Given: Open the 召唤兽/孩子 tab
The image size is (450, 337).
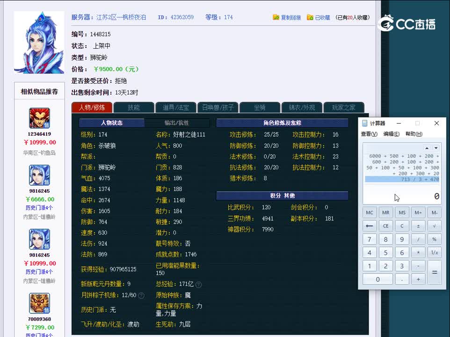Looking at the screenshot, I should pos(218,108).
